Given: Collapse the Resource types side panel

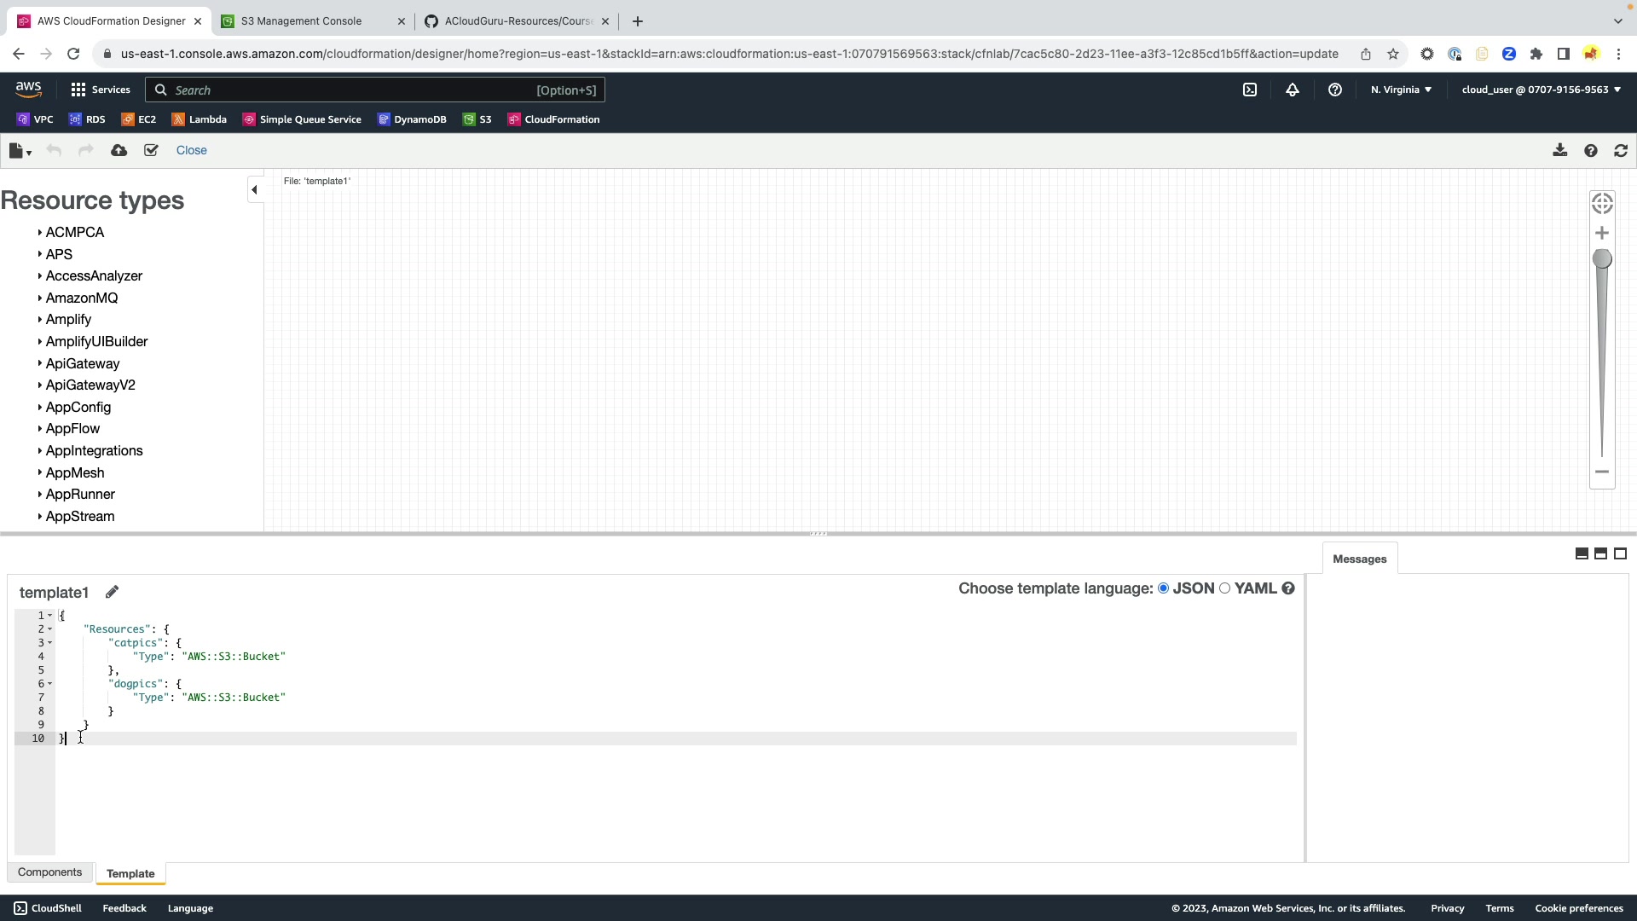Looking at the screenshot, I should 254,190.
